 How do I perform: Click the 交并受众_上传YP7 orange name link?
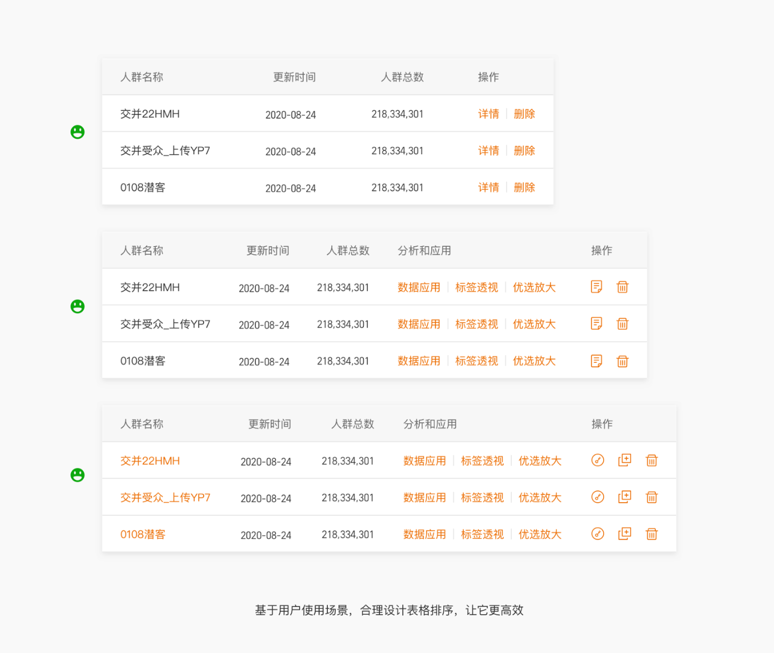click(164, 497)
